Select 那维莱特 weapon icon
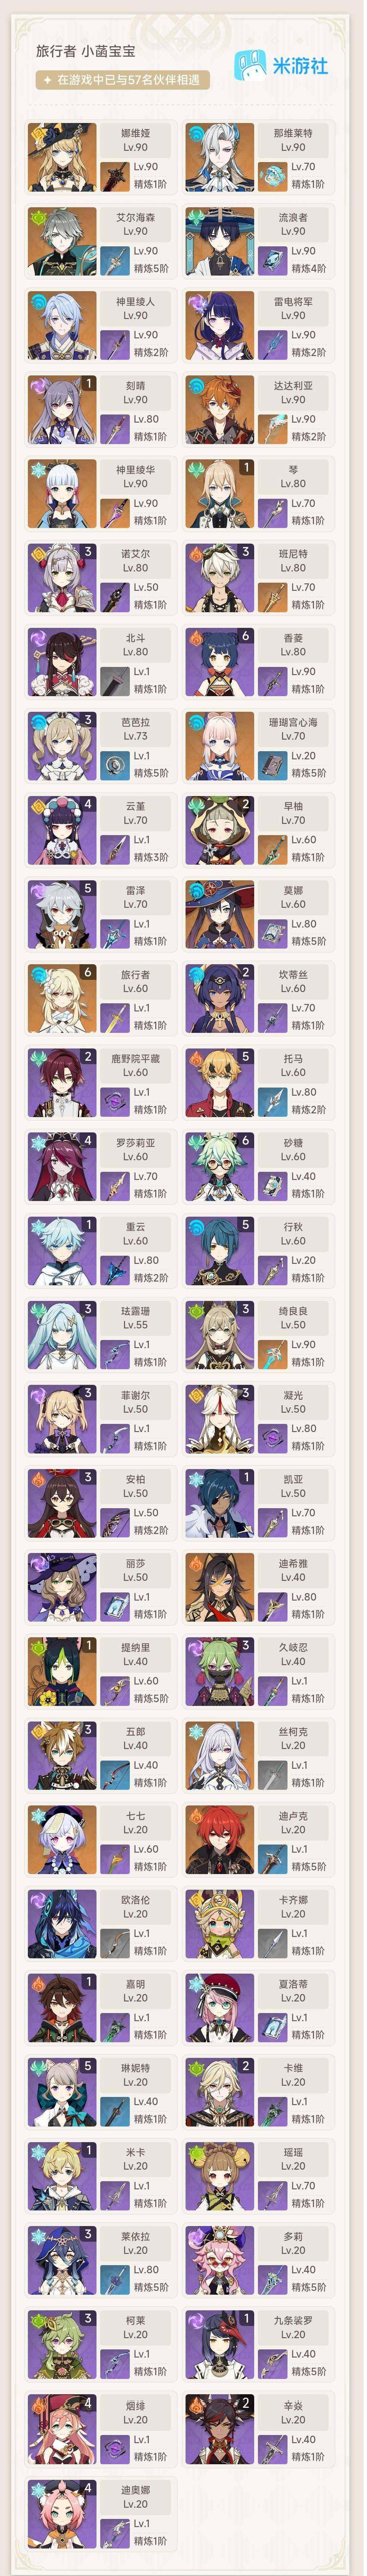Screen dimensions: 367x2576 (272, 177)
